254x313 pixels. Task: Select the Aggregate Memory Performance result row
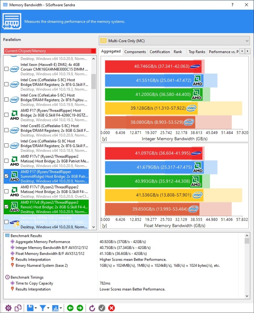[124, 242]
